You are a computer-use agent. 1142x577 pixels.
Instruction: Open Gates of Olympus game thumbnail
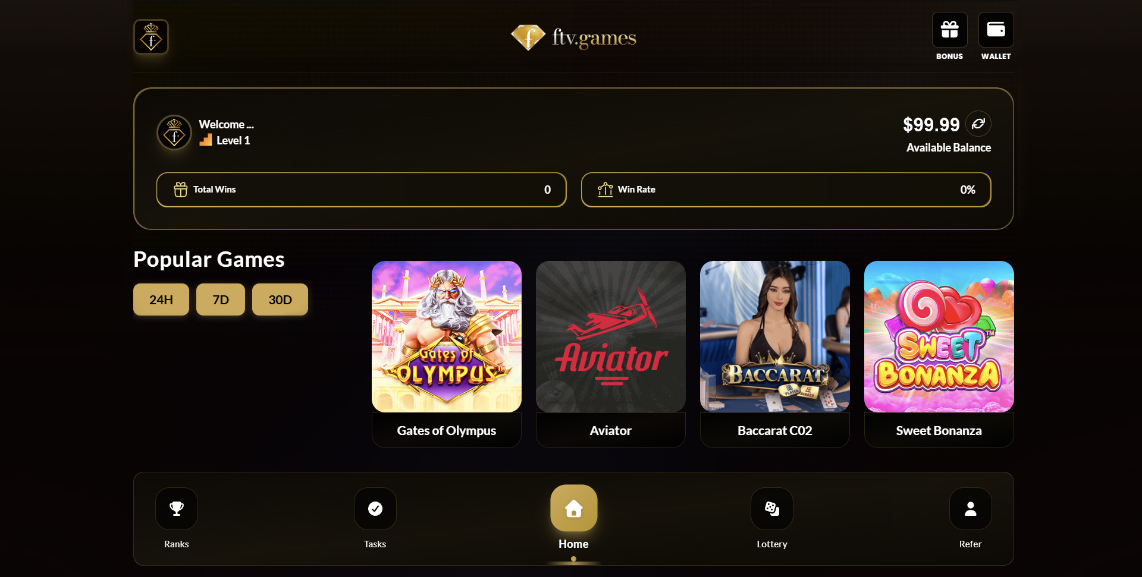point(447,336)
